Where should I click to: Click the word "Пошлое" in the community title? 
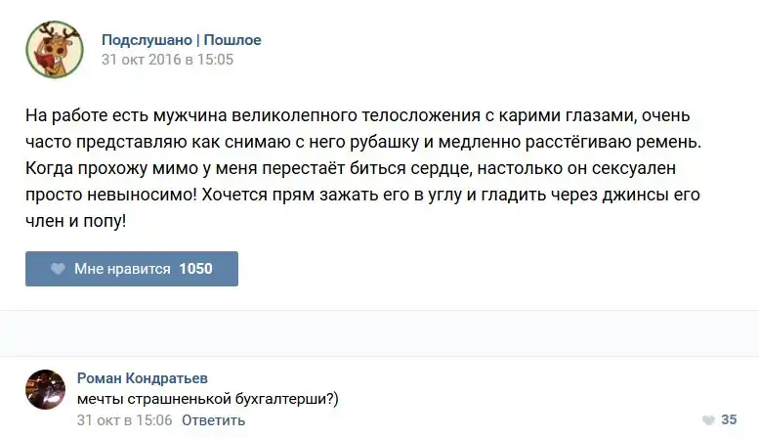(232, 40)
